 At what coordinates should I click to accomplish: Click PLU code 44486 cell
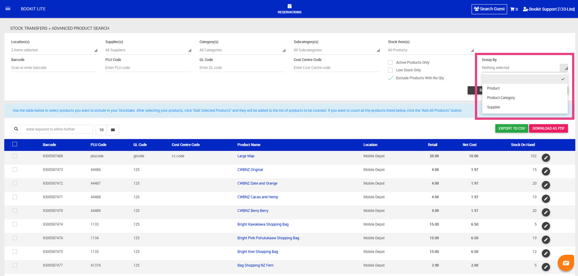pyautogui.click(x=96, y=170)
